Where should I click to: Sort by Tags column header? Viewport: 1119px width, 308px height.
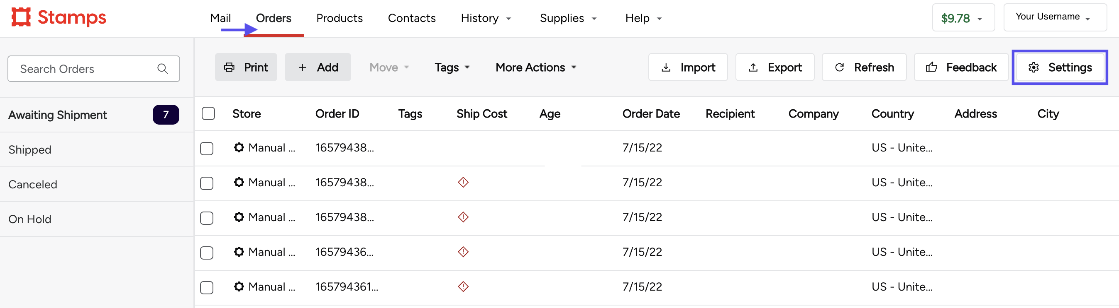click(410, 113)
